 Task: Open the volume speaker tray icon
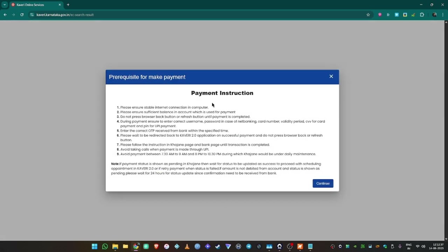pos(423,246)
